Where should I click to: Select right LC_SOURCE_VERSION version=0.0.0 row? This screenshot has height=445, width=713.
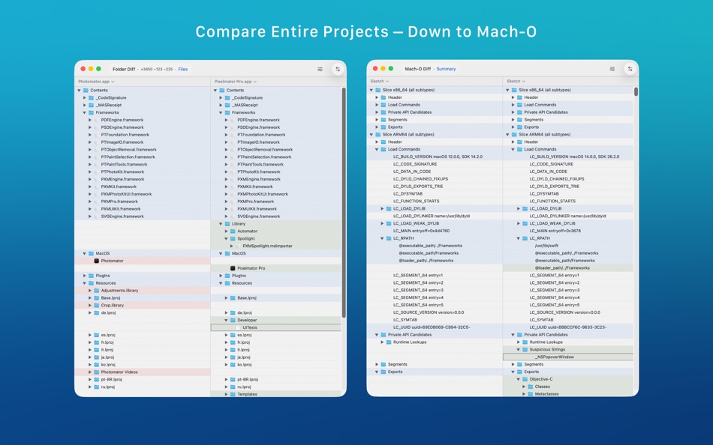click(x=568, y=312)
